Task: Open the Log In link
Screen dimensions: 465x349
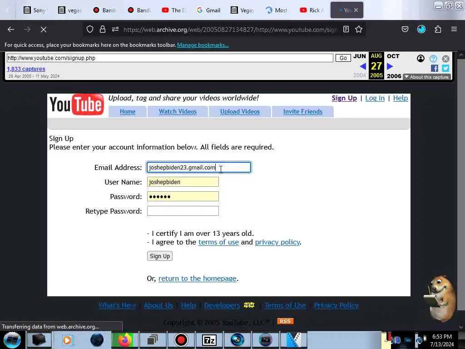Action: 375,98
